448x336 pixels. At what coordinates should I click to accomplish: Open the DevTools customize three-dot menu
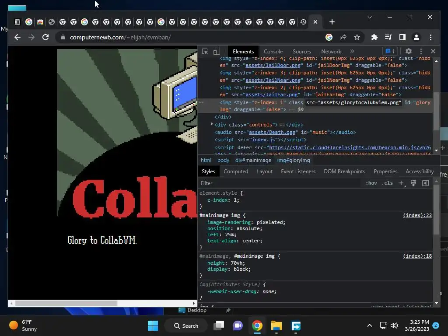coord(421,52)
